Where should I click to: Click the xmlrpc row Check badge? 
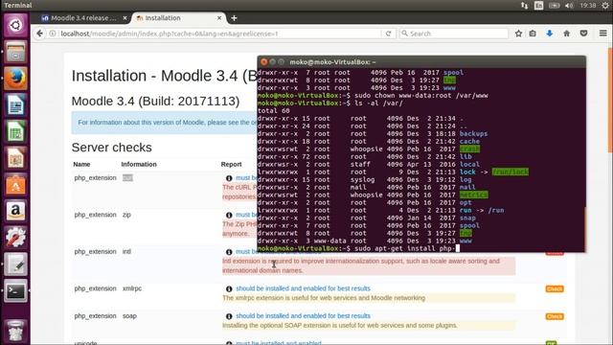point(555,288)
